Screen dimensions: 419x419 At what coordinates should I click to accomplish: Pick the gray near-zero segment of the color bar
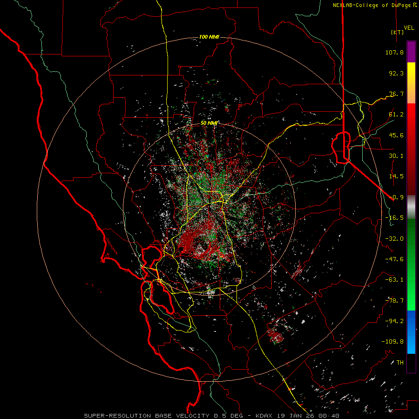[x=411, y=207]
